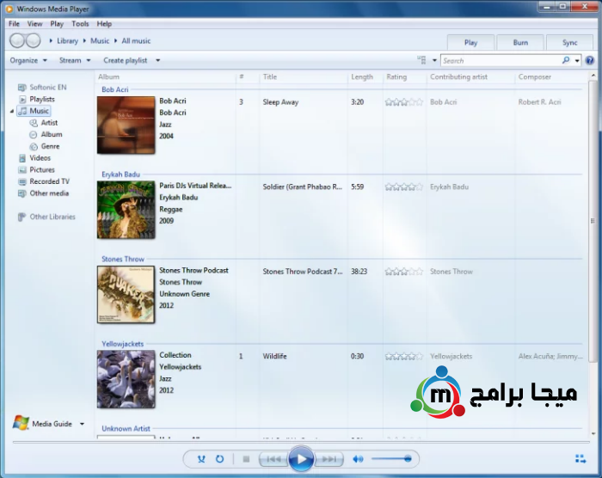Adjust the volume slider
This screenshot has width=602, height=478.
pyautogui.click(x=391, y=459)
